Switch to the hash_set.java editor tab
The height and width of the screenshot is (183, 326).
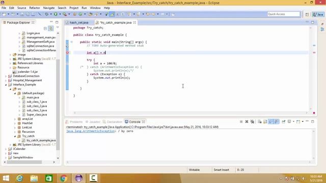(79, 22)
